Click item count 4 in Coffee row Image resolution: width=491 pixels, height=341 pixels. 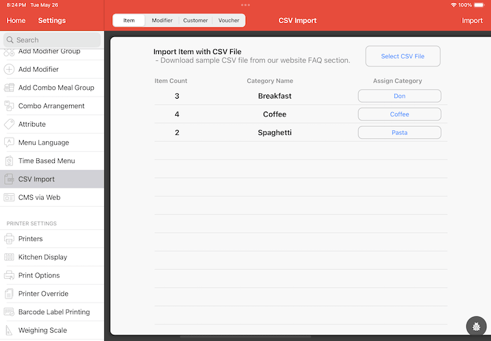coord(177,114)
